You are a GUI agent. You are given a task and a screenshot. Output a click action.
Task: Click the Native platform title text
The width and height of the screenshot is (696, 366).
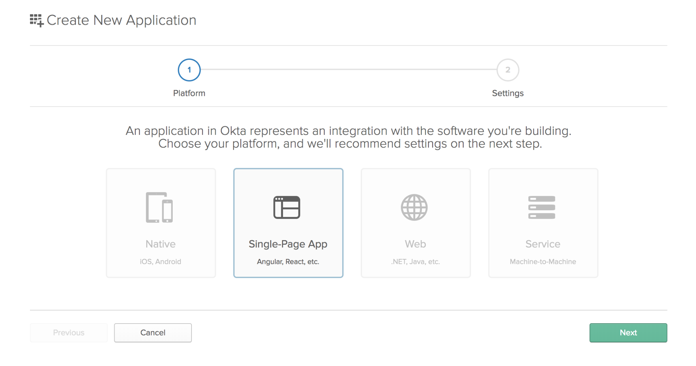tap(161, 244)
